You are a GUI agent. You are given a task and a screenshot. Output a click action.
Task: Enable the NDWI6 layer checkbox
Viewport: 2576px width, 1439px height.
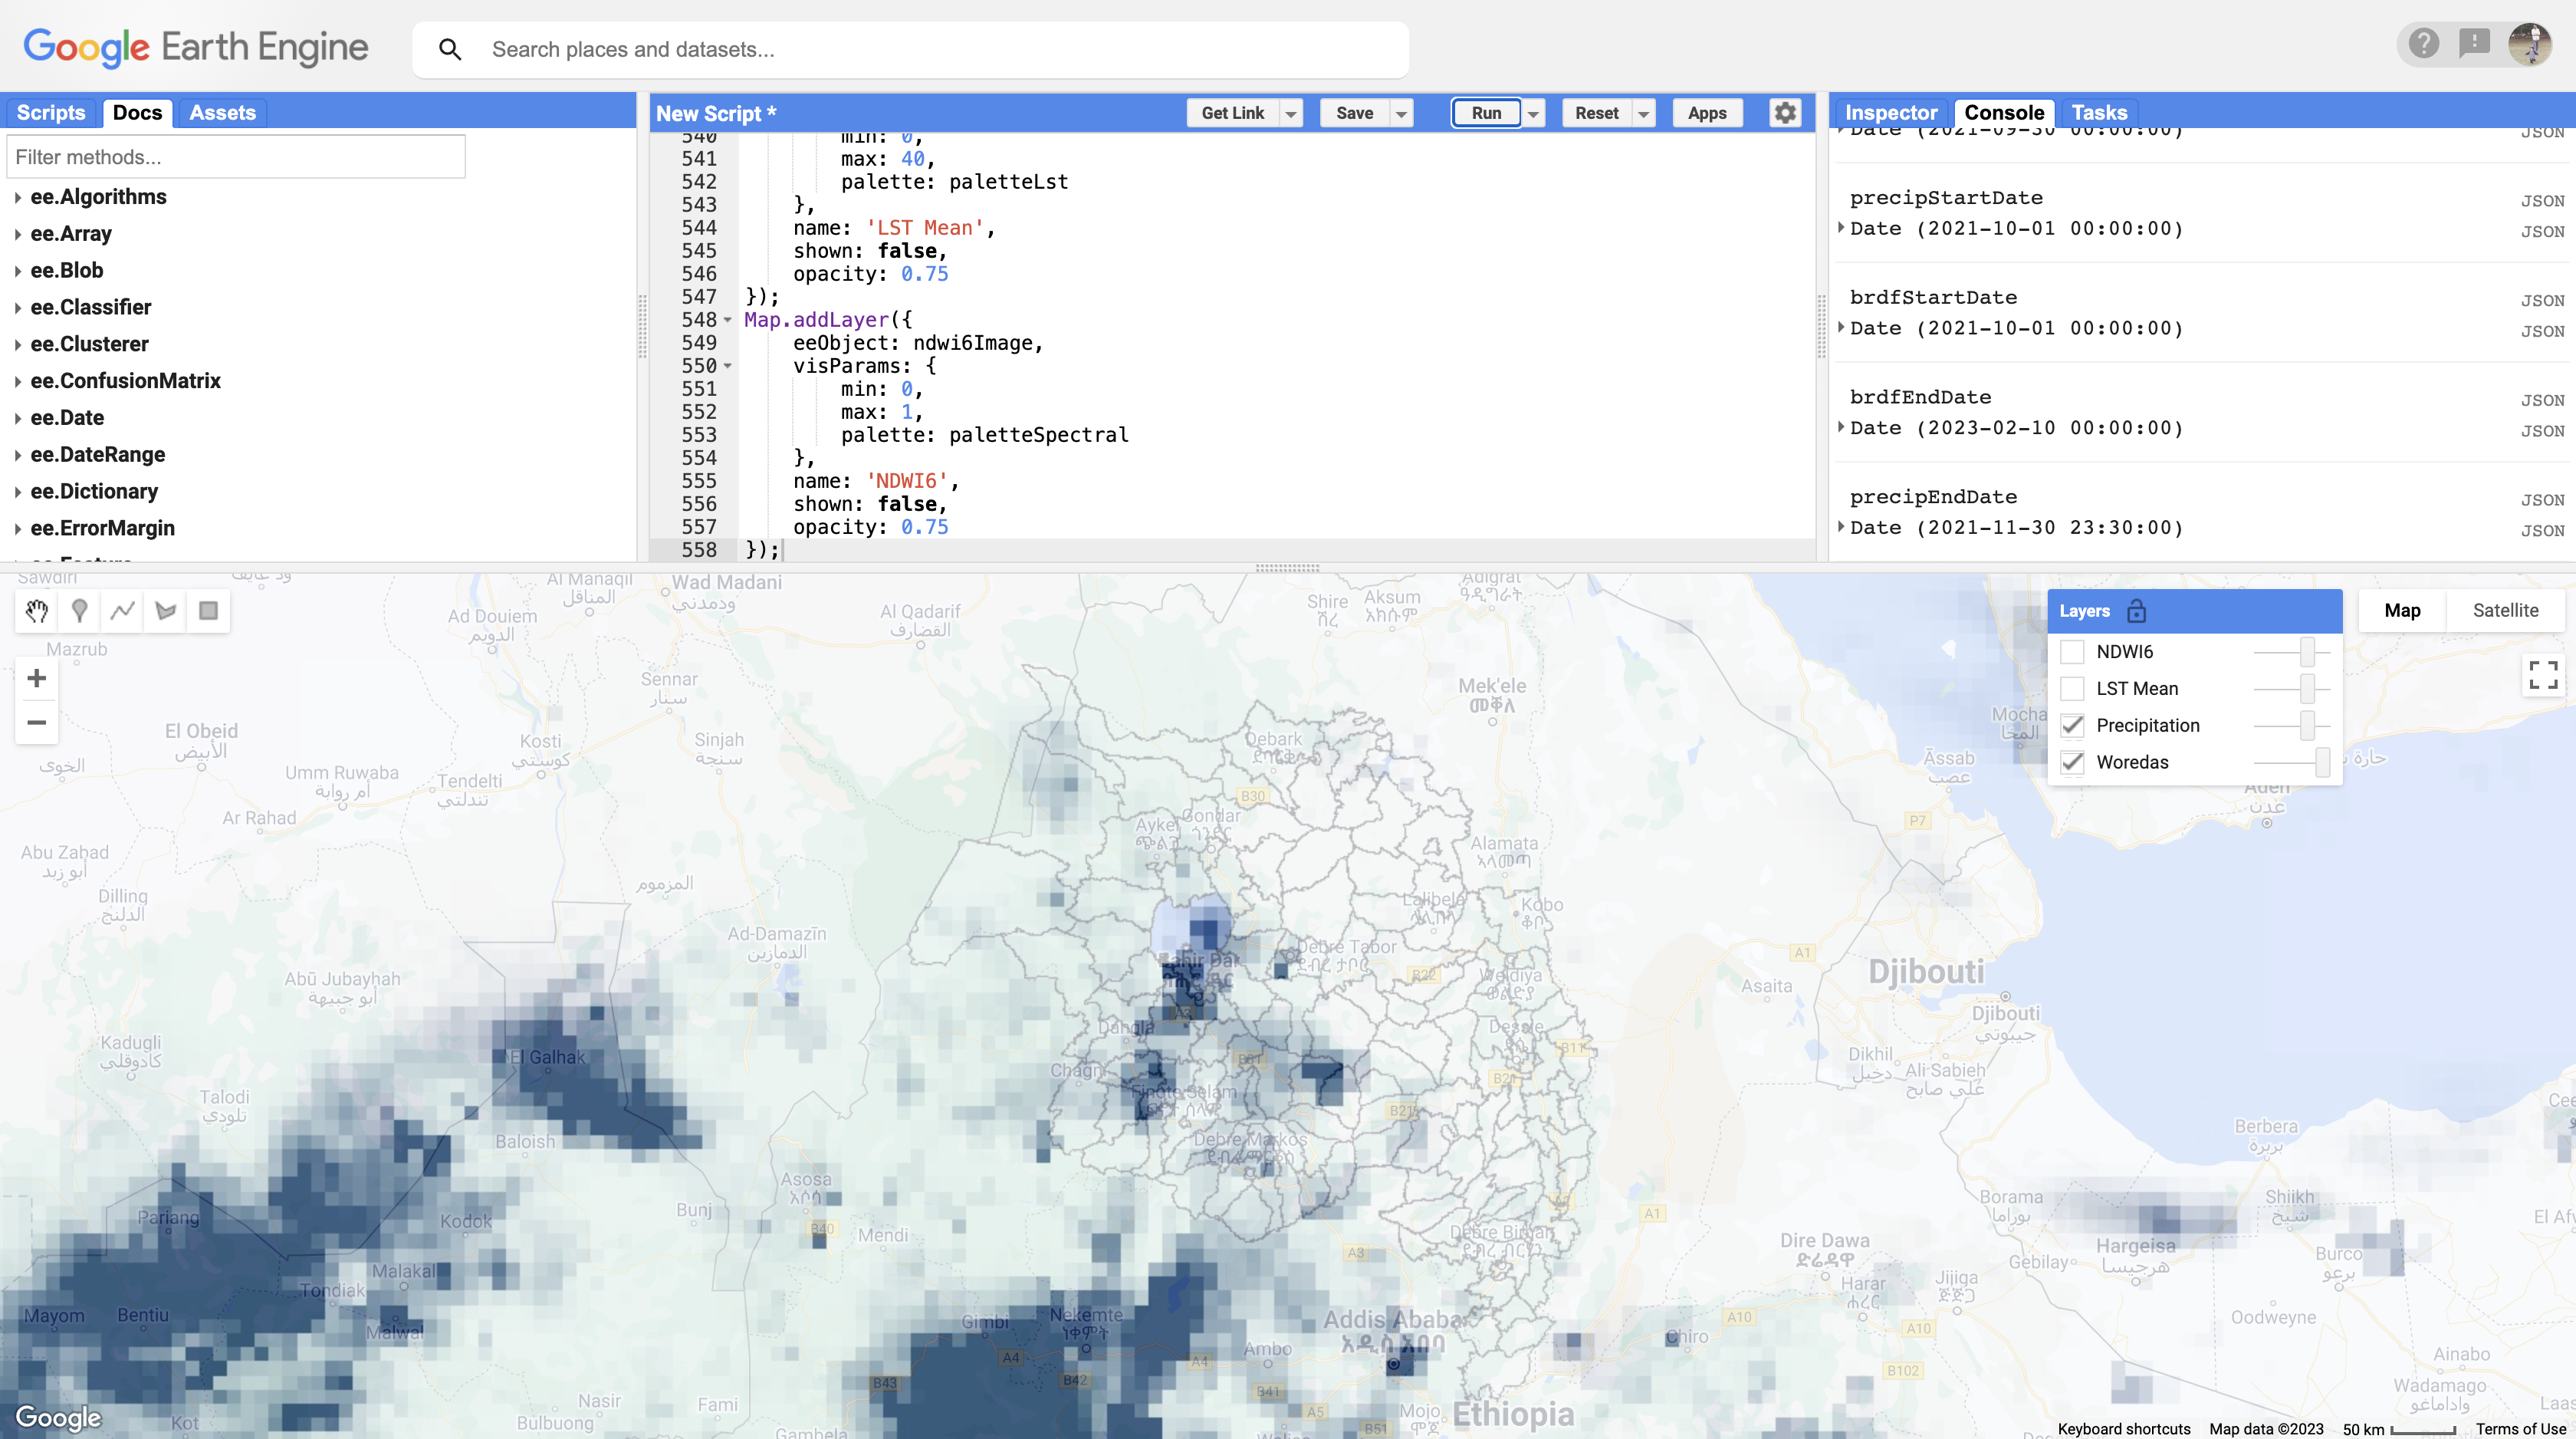click(x=2072, y=651)
